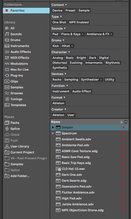Screen dimensions: 131x219
Task: Open the Max for Live icon
Action: coord(7,70)
